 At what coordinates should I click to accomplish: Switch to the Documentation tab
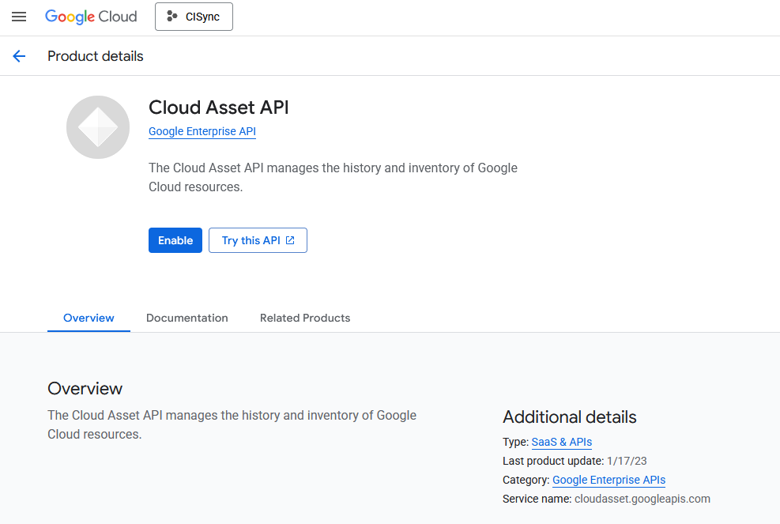click(x=187, y=318)
